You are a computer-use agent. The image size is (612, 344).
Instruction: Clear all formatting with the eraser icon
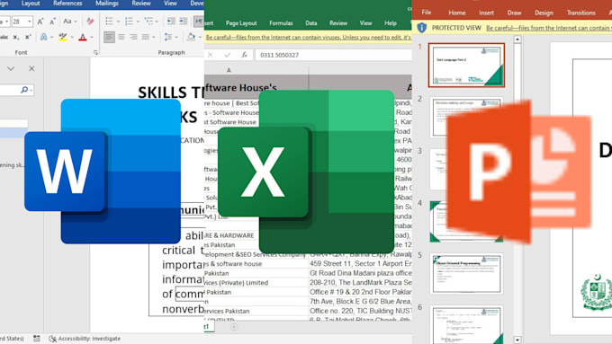coord(90,22)
